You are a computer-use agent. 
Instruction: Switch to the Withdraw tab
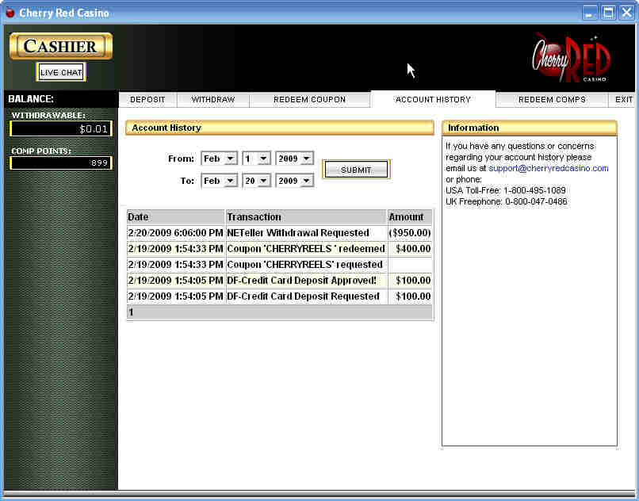point(213,99)
